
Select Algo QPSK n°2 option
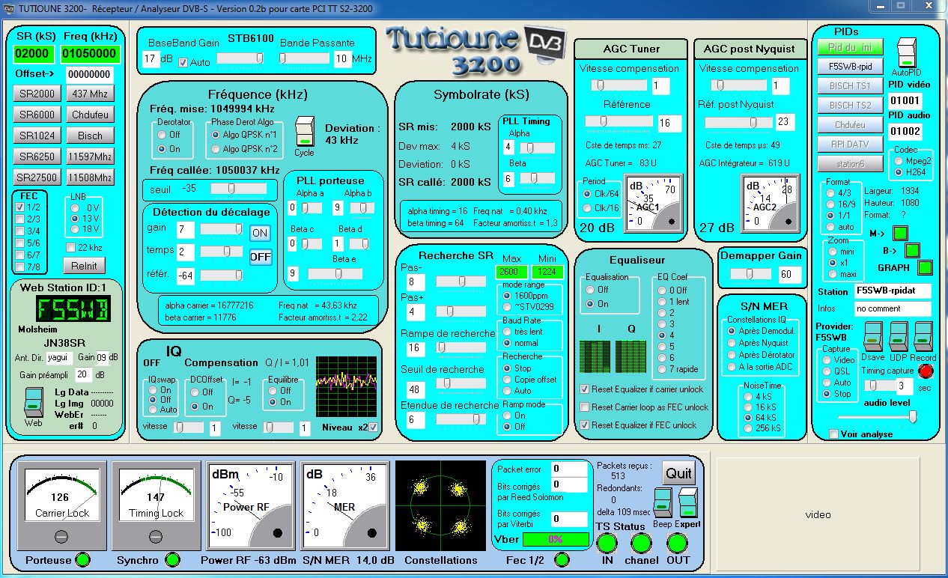(x=215, y=149)
